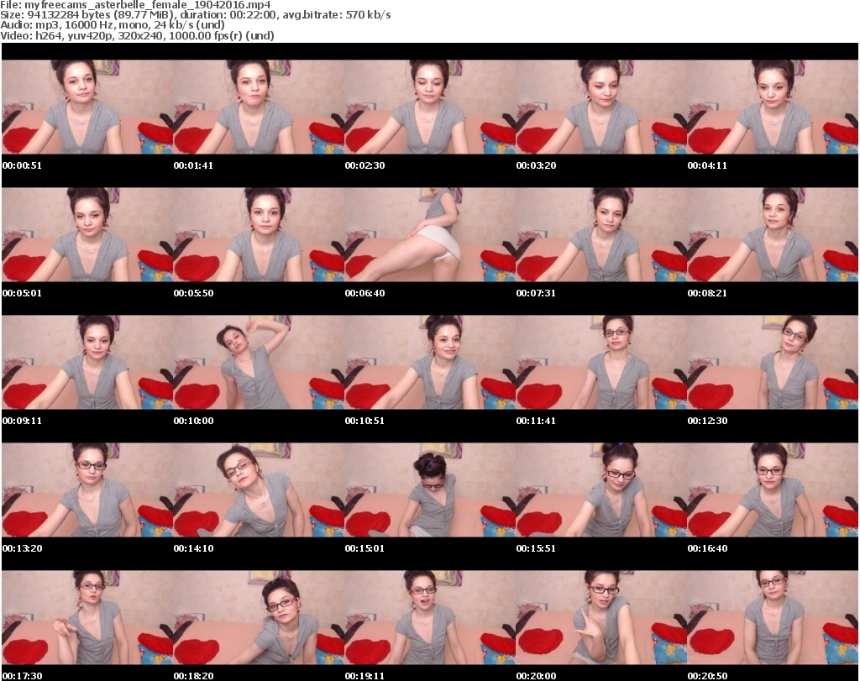This screenshot has width=860, height=681.
Task: Click the timestamp text 00:10:00
Action: (x=194, y=421)
